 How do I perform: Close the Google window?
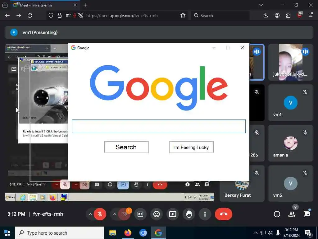pos(242,48)
